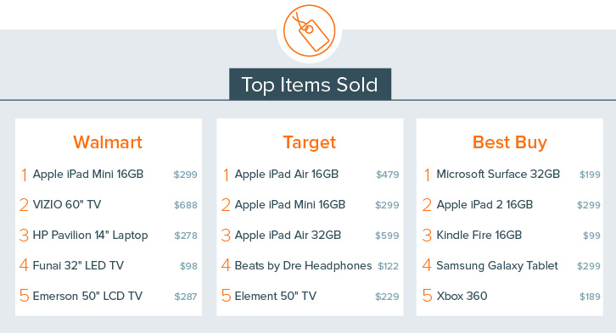Click Microsoft Surface 32GB item

[x=498, y=174]
